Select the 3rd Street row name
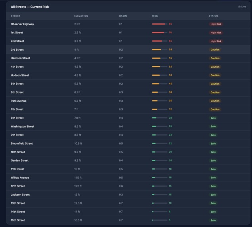252x227 pixels. click(x=17, y=50)
